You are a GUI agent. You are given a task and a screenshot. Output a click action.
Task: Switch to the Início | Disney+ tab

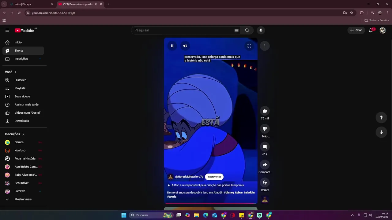pyautogui.click(x=31, y=4)
